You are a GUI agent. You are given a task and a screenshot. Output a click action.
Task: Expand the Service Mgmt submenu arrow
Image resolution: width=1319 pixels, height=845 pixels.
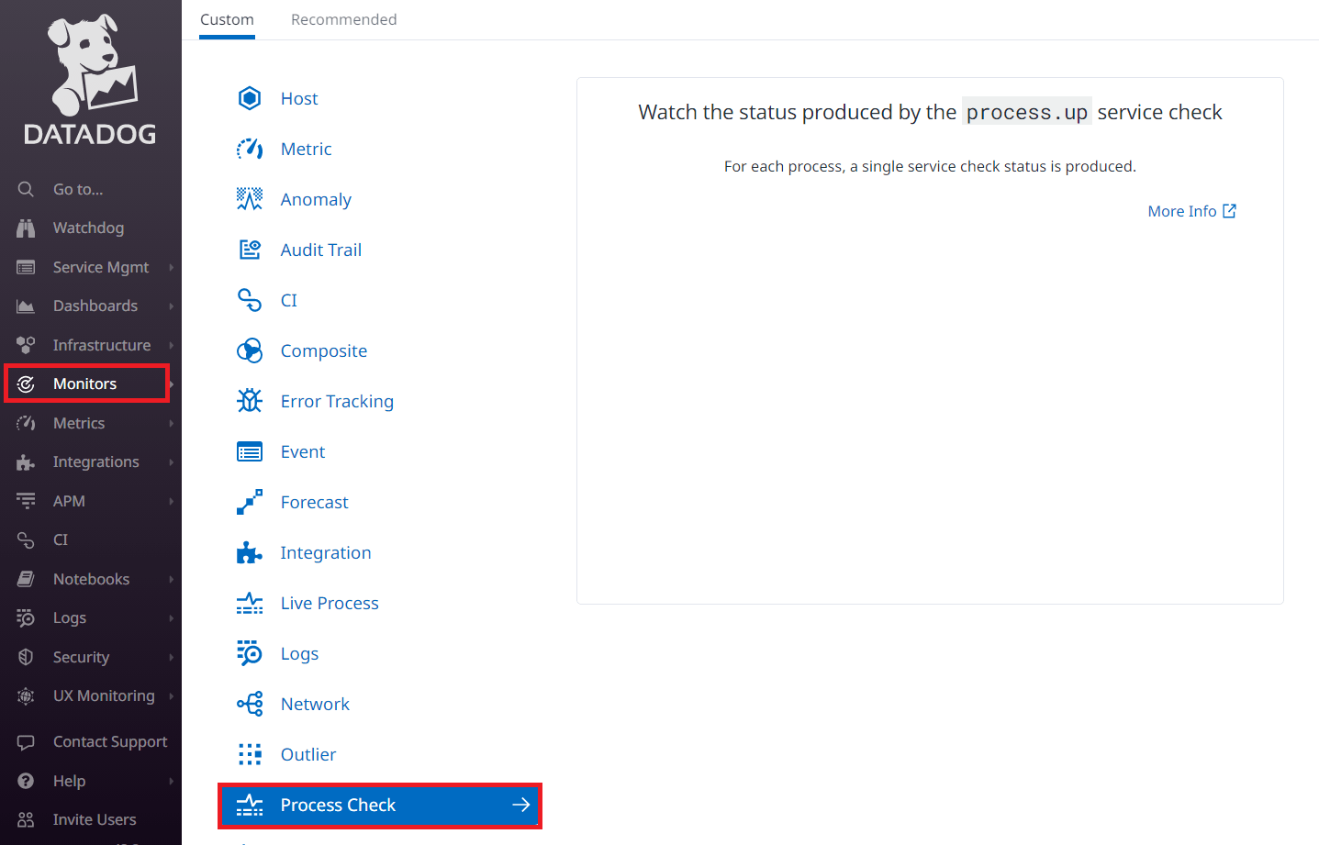click(171, 267)
